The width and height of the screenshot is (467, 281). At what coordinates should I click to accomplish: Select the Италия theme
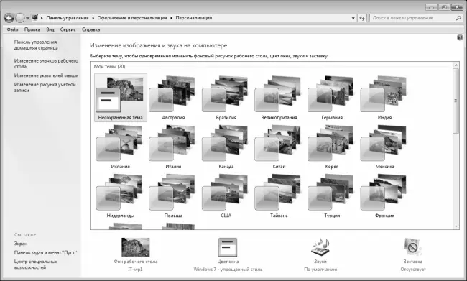(173, 147)
